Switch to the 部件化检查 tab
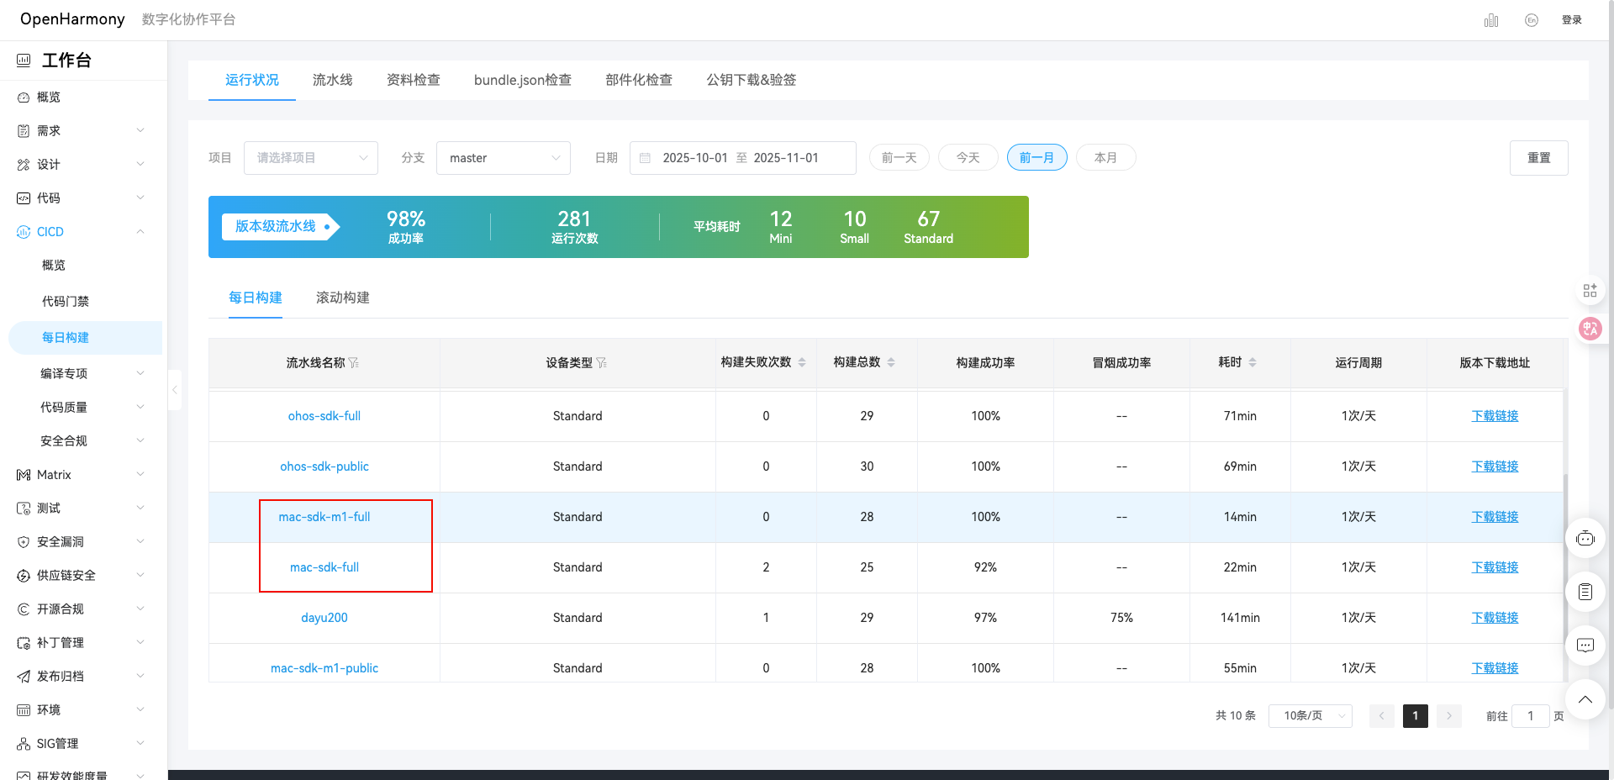Viewport: 1614px width, 780px height. pyautogui.click(x=639, y=80)
